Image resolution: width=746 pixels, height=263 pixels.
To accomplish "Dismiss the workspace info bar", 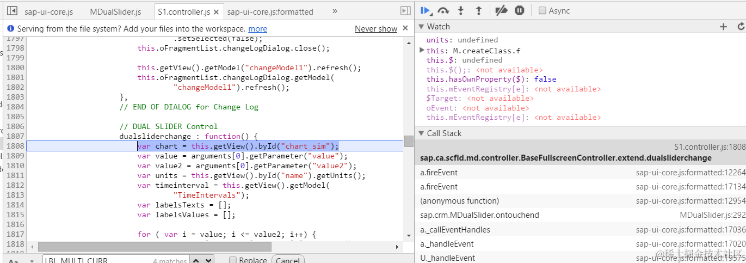I will coord(405,28).
